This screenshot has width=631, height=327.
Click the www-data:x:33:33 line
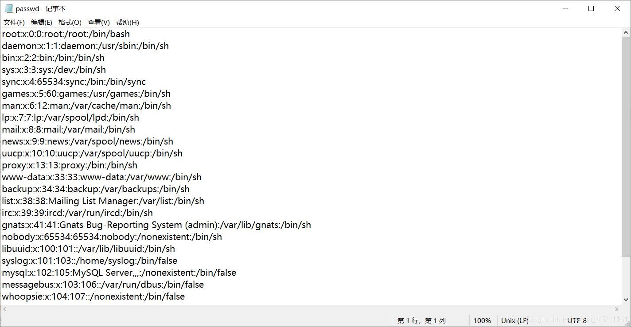click(x=102, y=177)
